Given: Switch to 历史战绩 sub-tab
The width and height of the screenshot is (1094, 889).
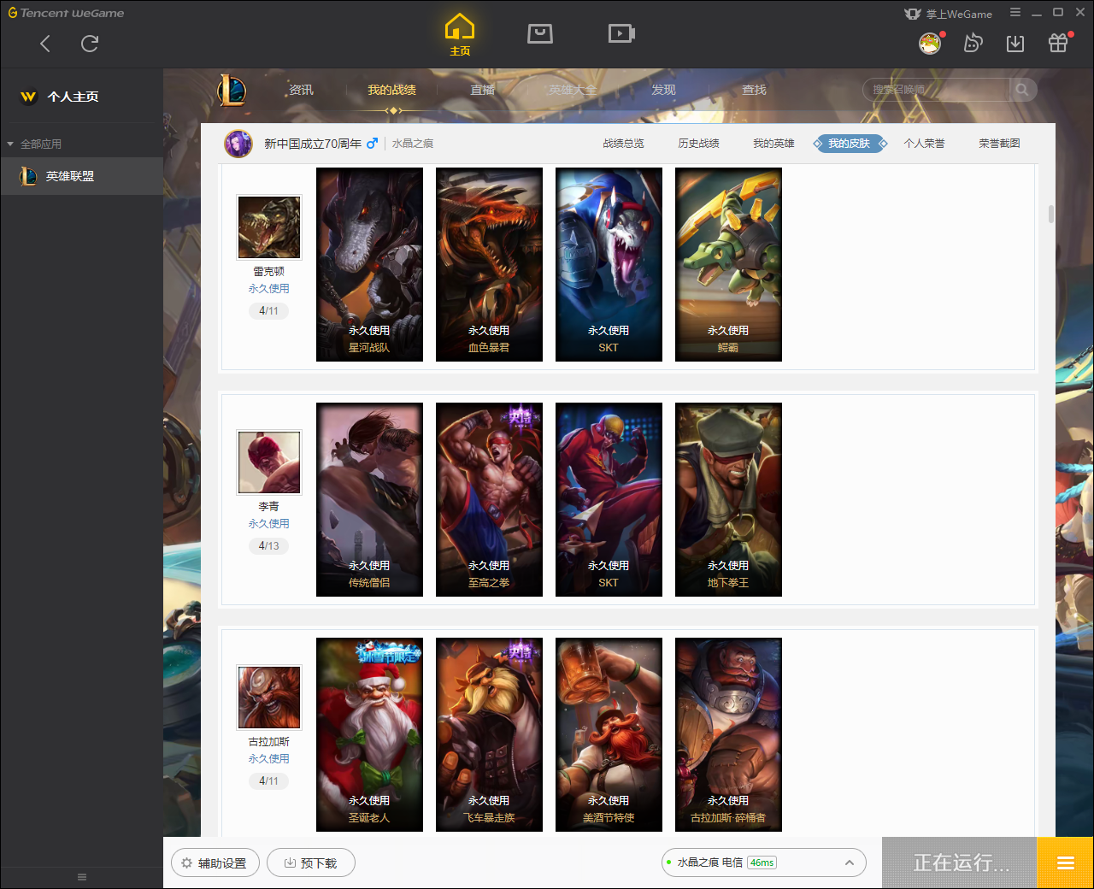Looking at the screenshot, I should (x=698, y=144).
